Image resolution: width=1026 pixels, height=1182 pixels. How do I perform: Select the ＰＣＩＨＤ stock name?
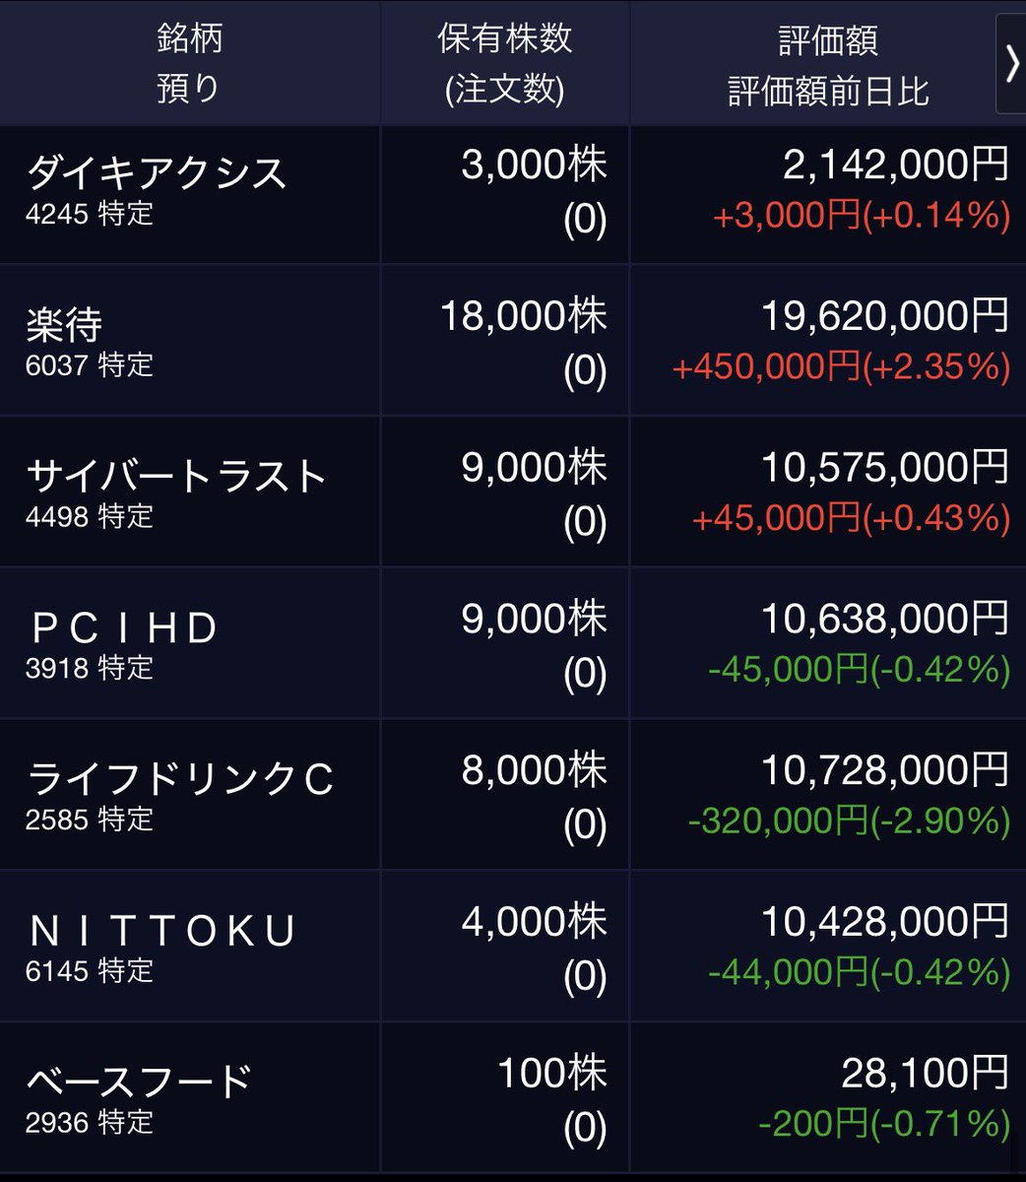[x=123, y=627]
